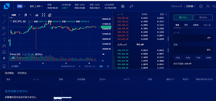Open the 1時間 timeframe dropdown
The width and height of the screenshot is (216, 101).
point(16,15)
